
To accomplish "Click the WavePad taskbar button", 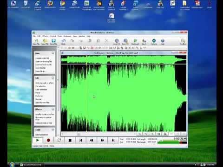I will 31,165.
